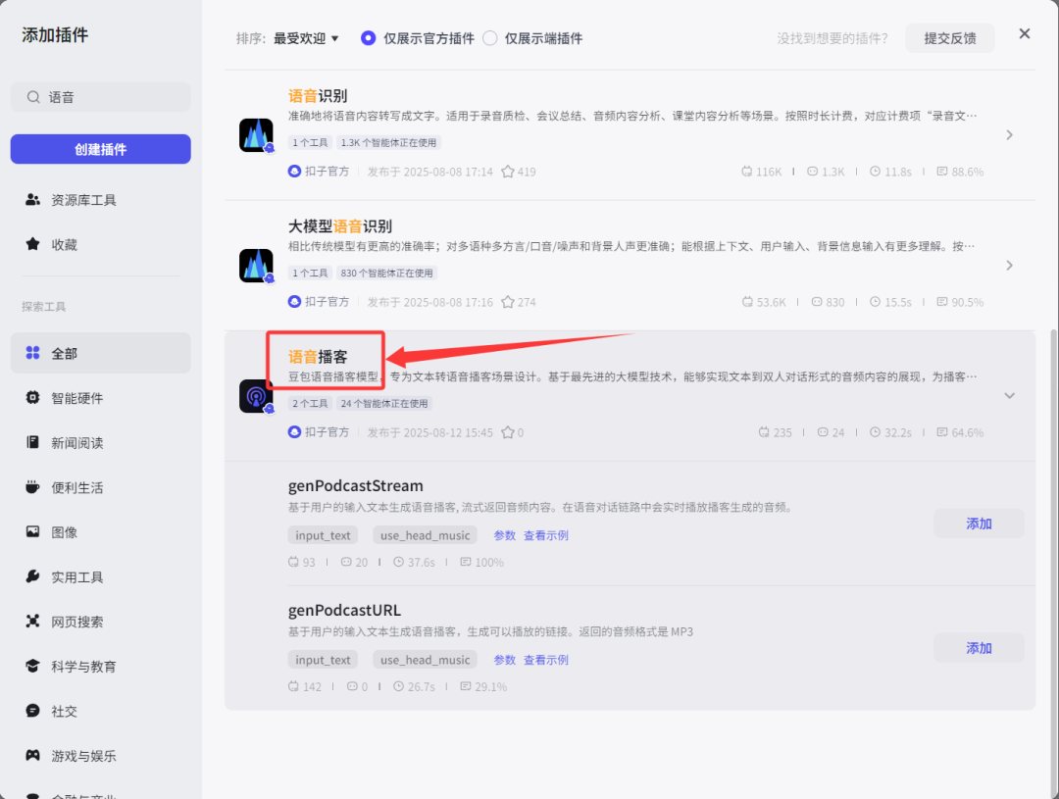Click the plugin search input field
The image size is (1059, 799).
point(101,97)
